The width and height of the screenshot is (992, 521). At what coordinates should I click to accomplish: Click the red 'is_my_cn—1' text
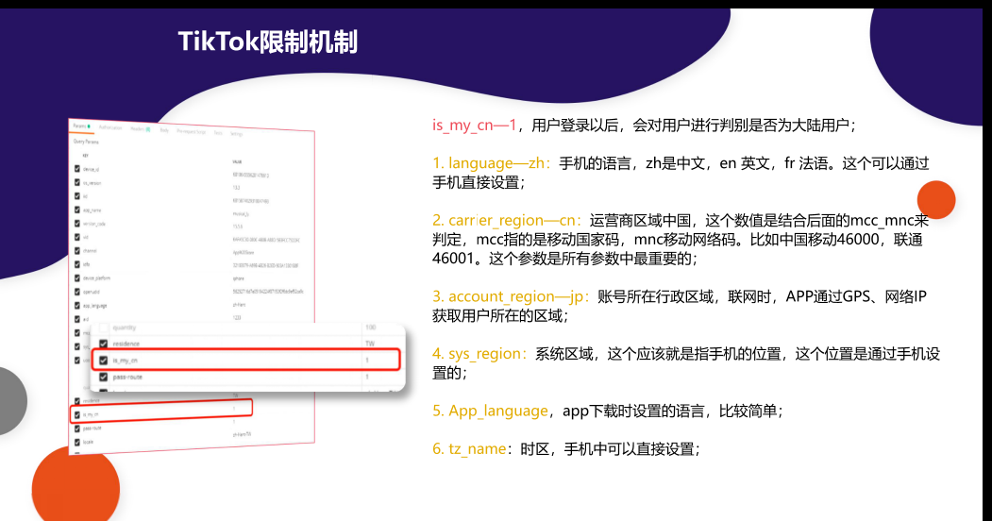475,126
